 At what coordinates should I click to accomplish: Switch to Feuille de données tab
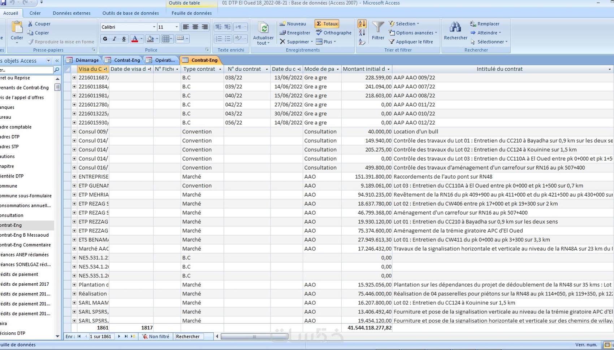[x=191, y=13]
